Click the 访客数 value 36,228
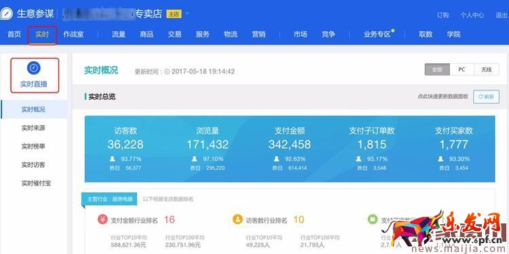Viewport: 509px width, 254px height. (126, 145)
